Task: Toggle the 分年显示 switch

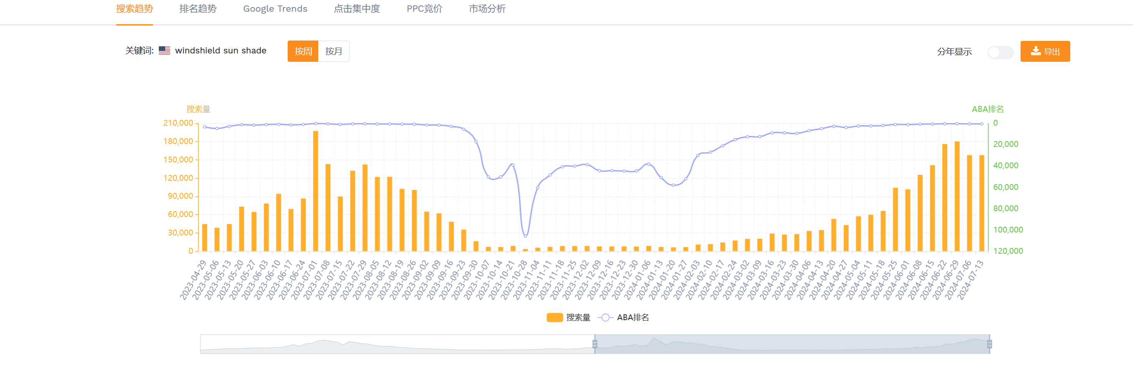Action: 1000,52
